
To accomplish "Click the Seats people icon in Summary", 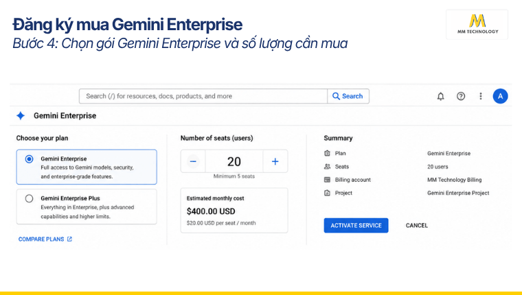I will tap(327, 166).
